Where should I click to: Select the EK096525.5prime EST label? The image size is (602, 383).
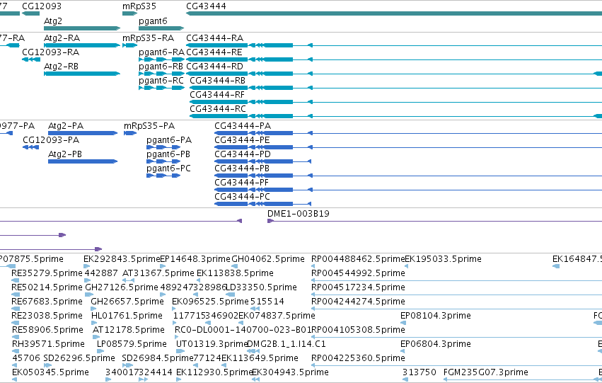pos(210,302)
